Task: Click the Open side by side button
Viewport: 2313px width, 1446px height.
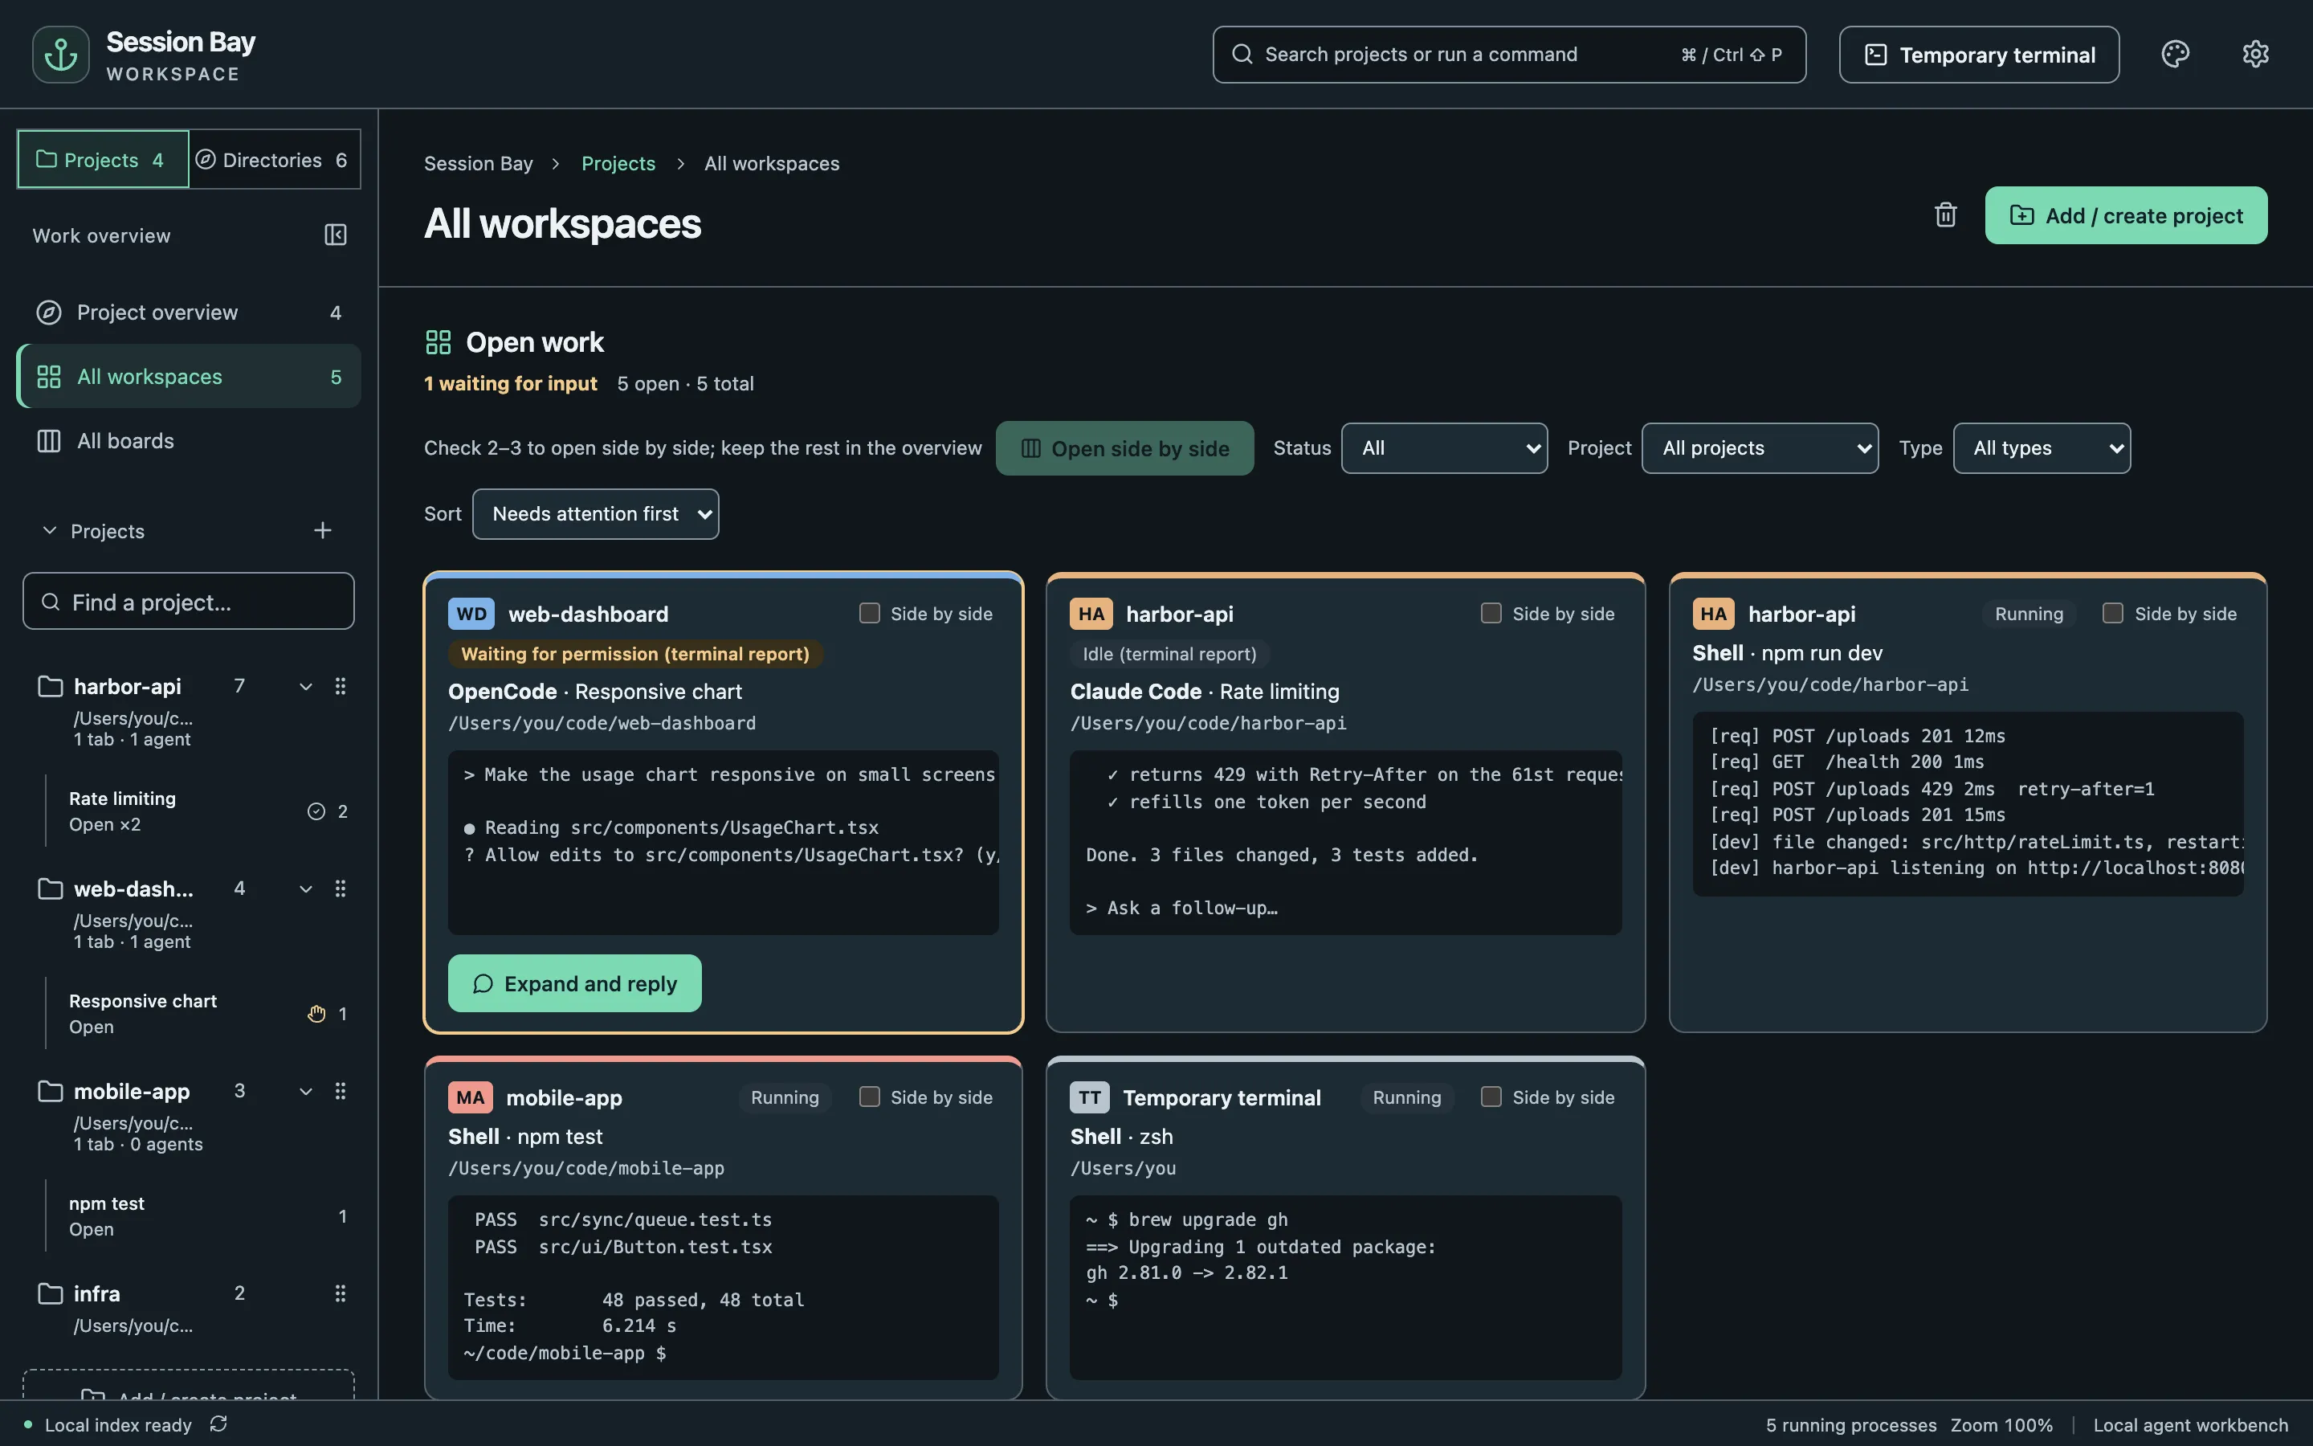Action: [x=1124, y=448]
